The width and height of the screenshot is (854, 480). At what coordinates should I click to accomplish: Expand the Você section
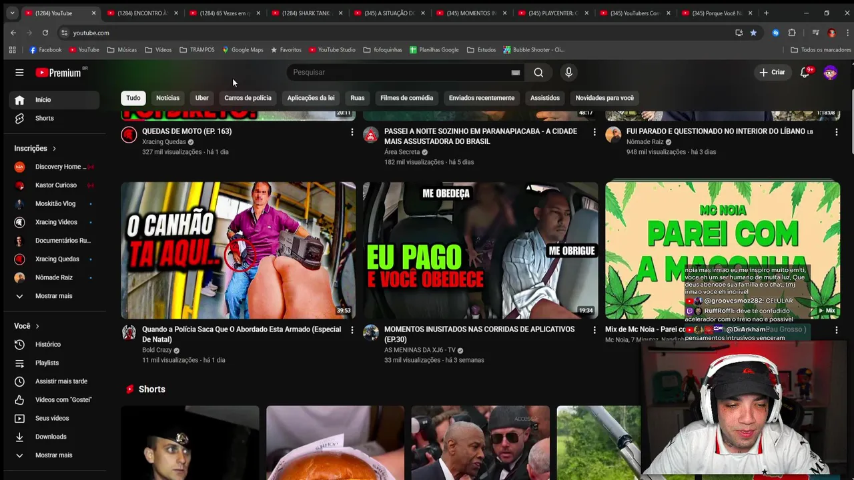click(27, 326)
